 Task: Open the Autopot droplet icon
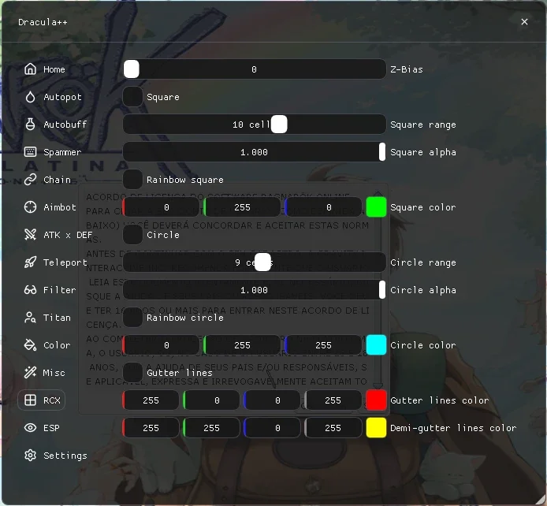pos(31,97)
